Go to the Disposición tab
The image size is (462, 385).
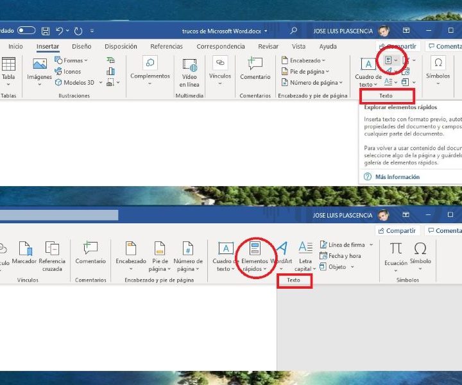click(121, 46)
